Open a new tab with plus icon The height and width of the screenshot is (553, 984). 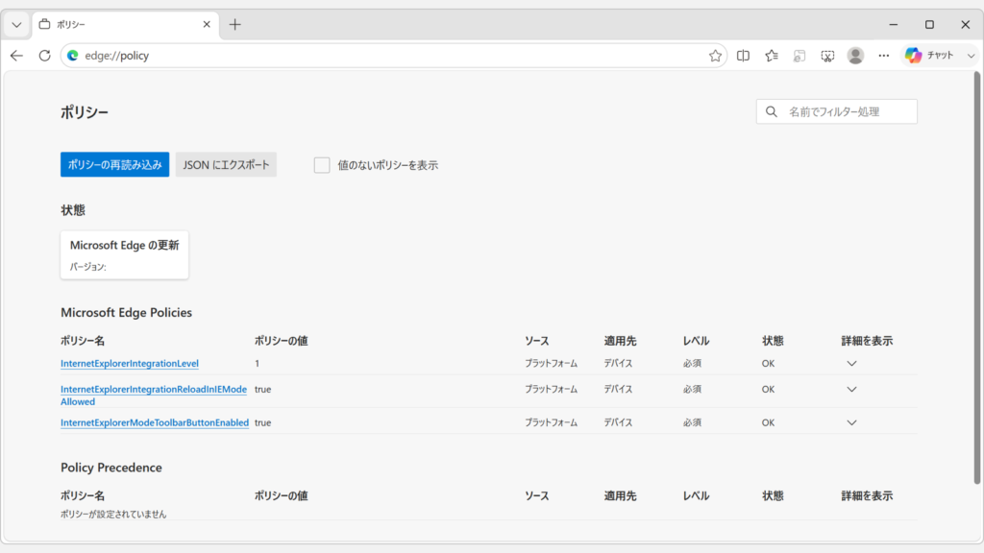[x=234, y=24]
